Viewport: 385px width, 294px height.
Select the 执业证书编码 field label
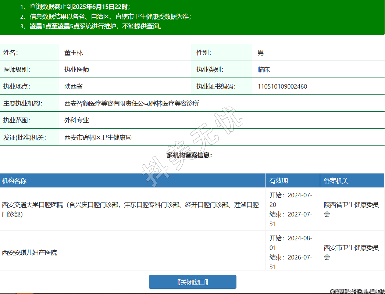[x=215, y=87]
